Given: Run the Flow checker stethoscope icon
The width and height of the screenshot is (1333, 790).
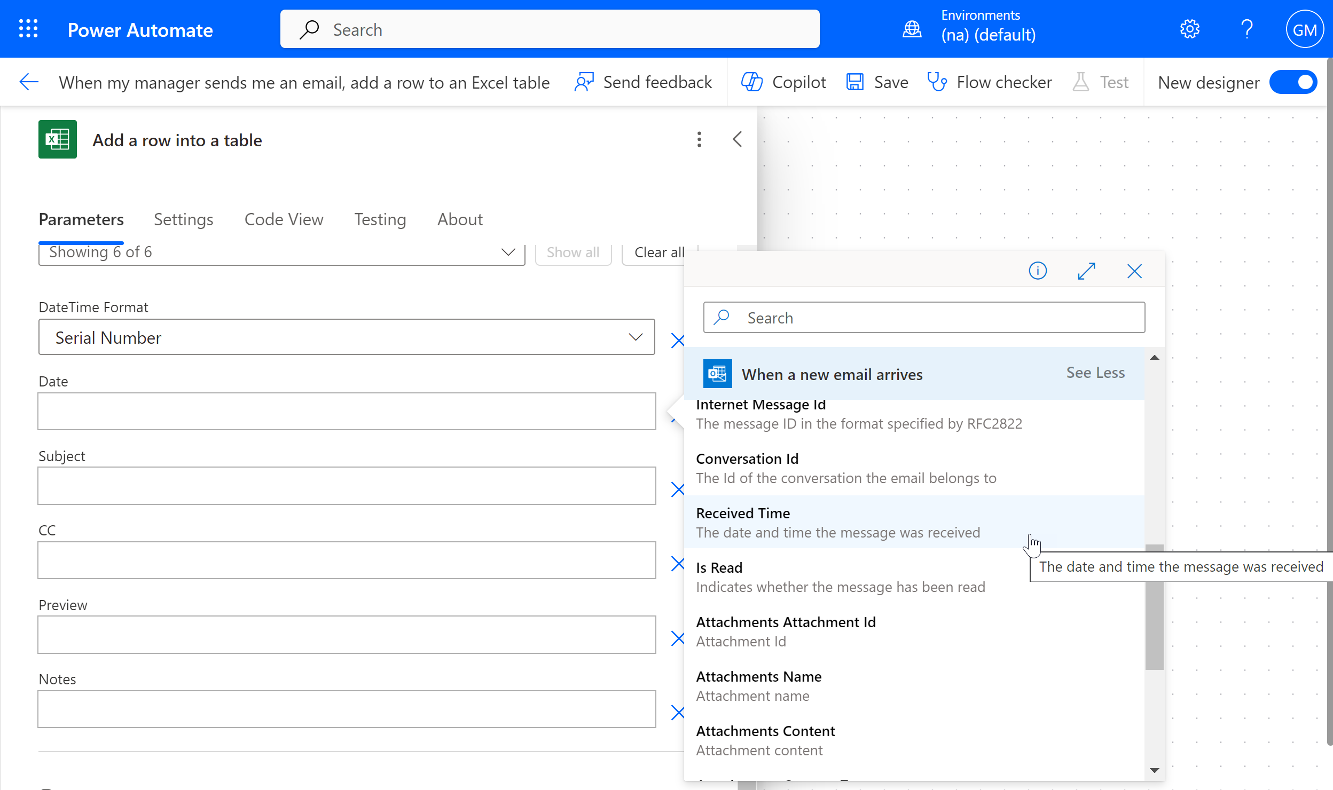Looking at the screenshot, I should pos(937,82).
